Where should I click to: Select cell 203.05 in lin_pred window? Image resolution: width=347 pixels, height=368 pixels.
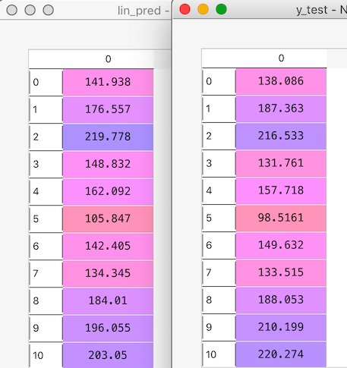click(x=108, y=355)
